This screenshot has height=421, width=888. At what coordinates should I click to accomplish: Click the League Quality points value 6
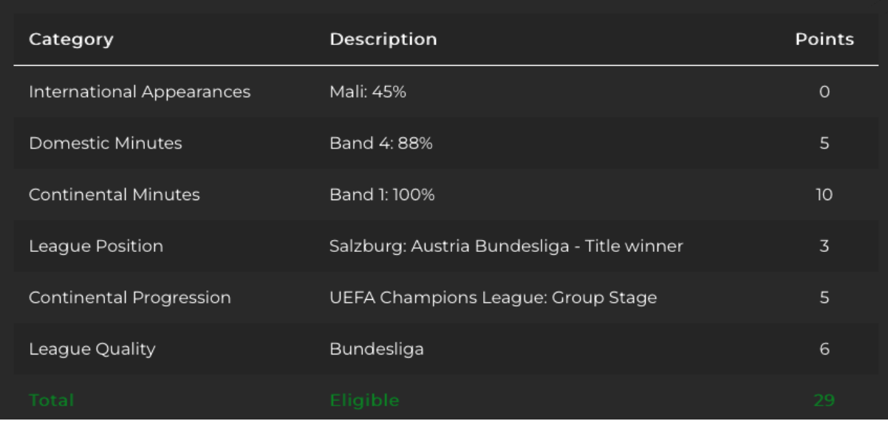[824, 349]
